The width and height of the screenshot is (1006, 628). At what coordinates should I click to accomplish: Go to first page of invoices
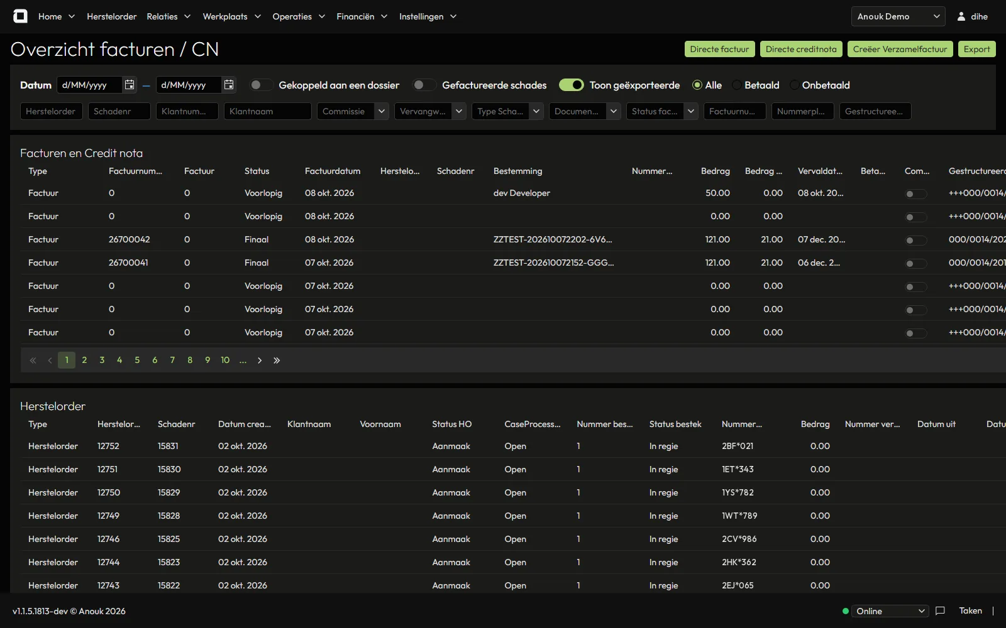click(33, 360)
